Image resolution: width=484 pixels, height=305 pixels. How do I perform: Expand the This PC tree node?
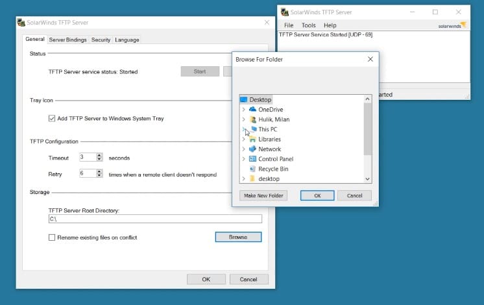click(x=243, y=129)
